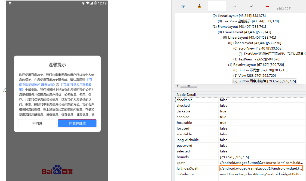Click the fullIndexXpath value cell
Viewport: 306px width, 181px height.
[x=261, y=168]
